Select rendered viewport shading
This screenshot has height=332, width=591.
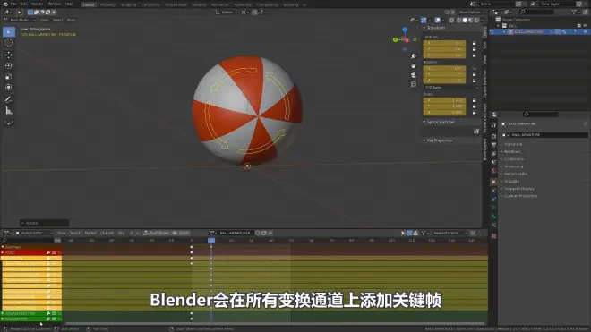[476, 20]
